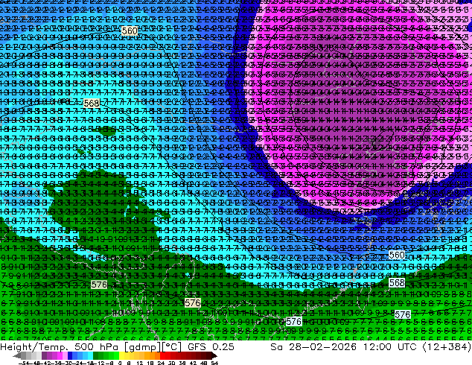Click the bright red legend swatch near 24
The image size is (472, 365).
coord(162,356)
